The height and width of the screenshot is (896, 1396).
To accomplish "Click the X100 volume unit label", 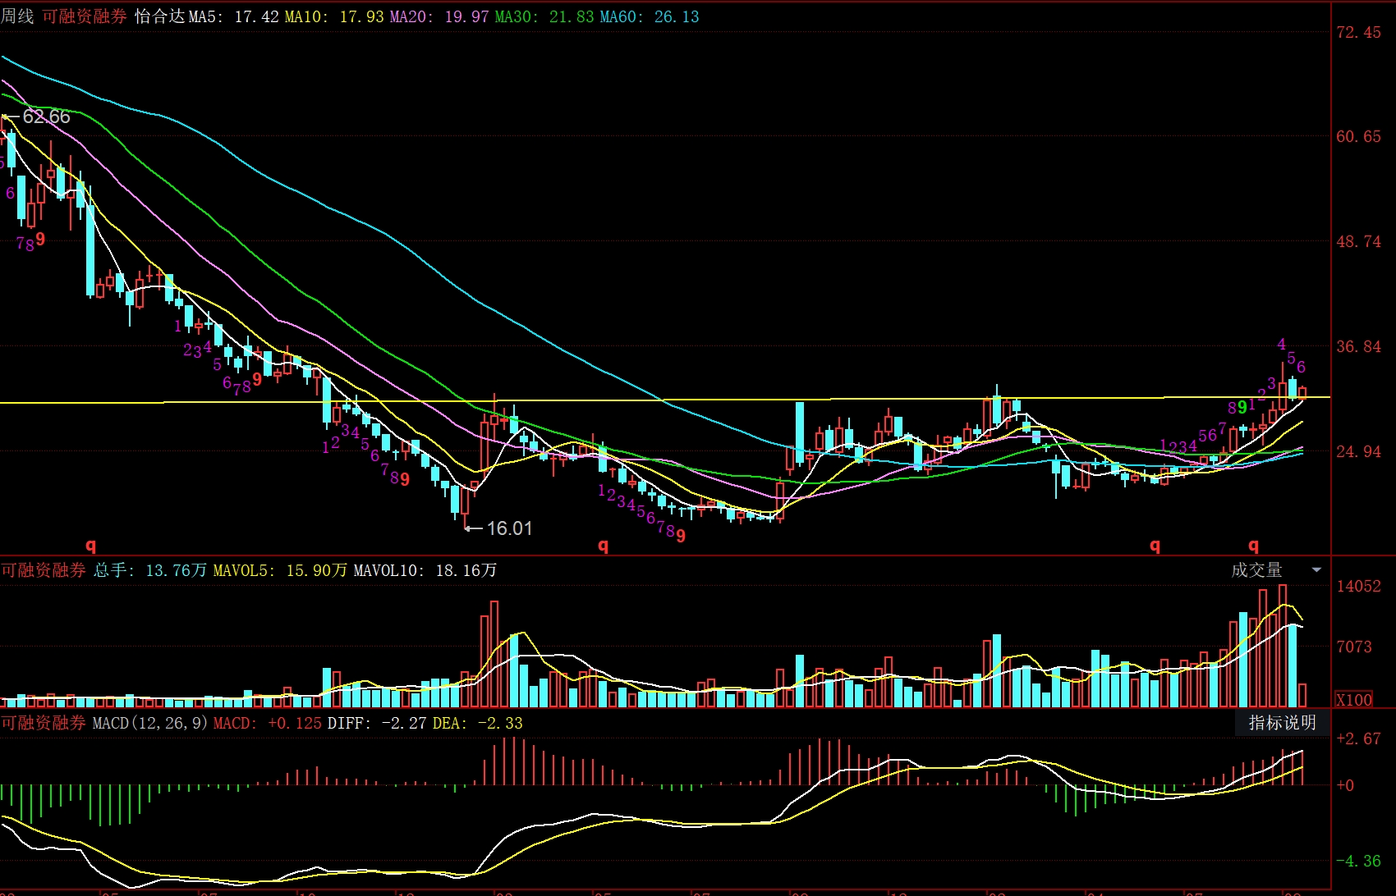I will pos(1354,700).
